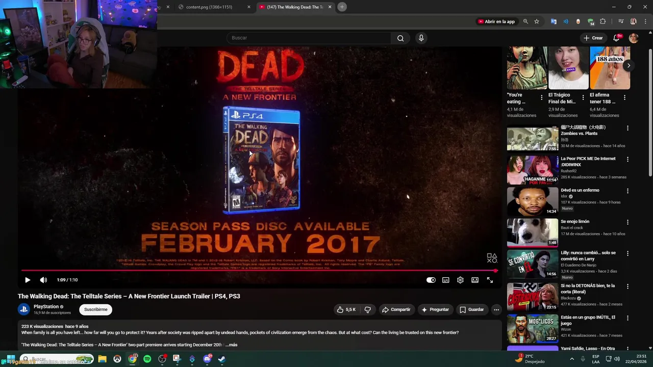Open options for "You're eating" Short
653x367 pixels.
coord(542,97)
